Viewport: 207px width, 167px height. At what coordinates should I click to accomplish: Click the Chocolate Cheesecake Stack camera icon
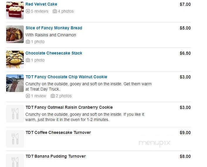point(28,60)
